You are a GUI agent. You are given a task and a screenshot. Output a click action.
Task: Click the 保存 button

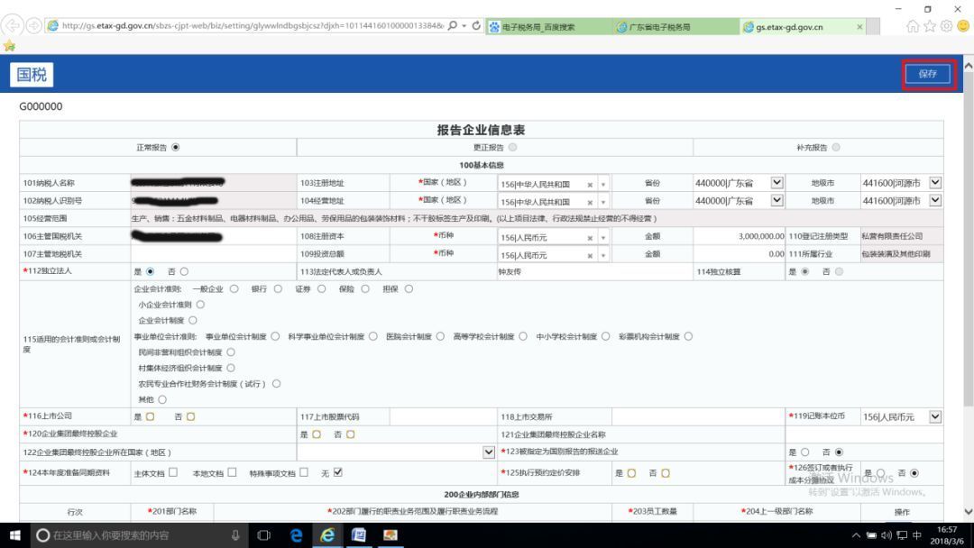coord(927,74)
